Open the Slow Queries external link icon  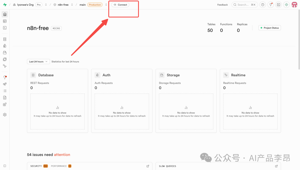276,166
